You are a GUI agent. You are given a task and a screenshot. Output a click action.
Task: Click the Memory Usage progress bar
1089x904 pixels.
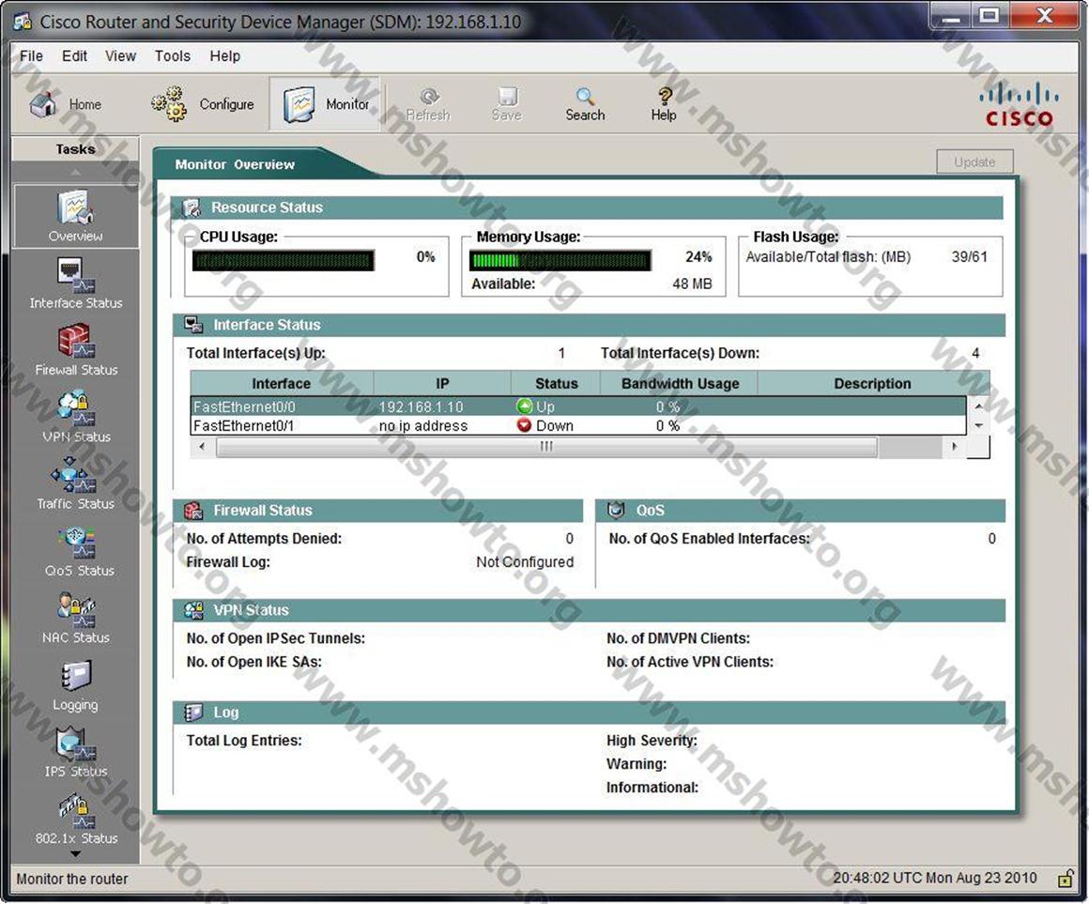(560, 260)
